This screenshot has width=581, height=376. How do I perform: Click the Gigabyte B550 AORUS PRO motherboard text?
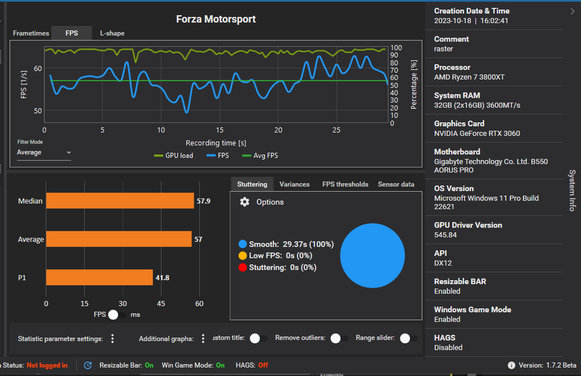tap(491, 166)
